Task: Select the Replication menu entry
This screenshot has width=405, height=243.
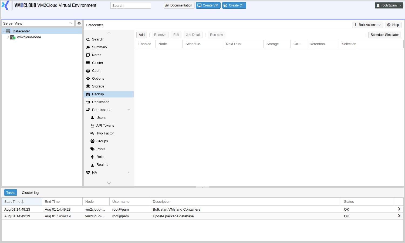Action: [x=109, y=102]
